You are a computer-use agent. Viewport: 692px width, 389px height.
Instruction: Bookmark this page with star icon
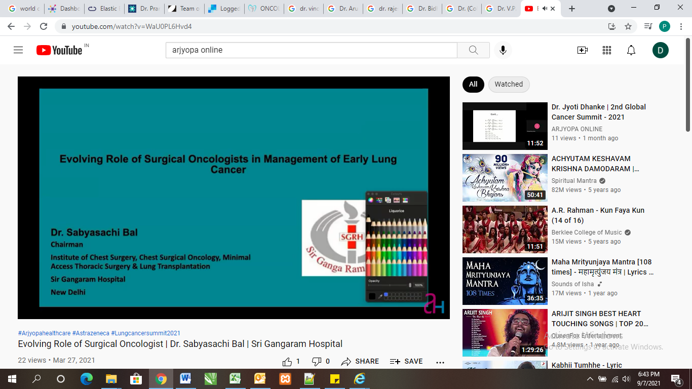pyautogui.click(x=628, y=26)
